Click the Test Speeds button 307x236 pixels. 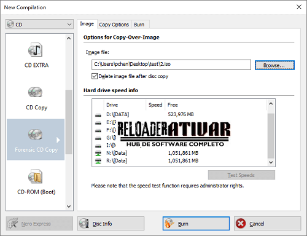click(241, 175)
